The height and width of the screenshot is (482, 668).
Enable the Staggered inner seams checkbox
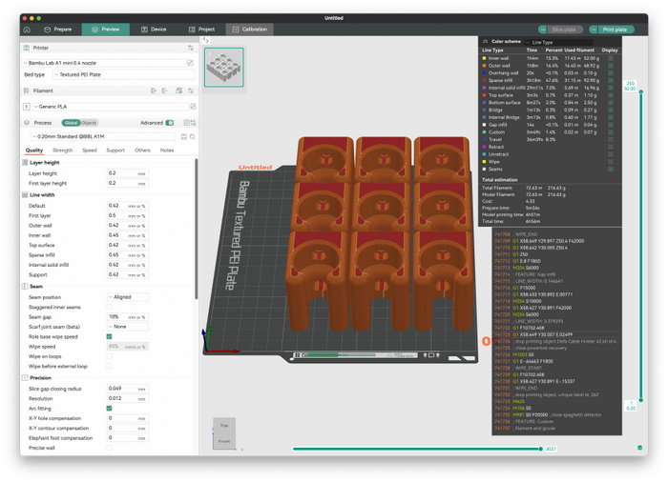[x=109, y=307]
